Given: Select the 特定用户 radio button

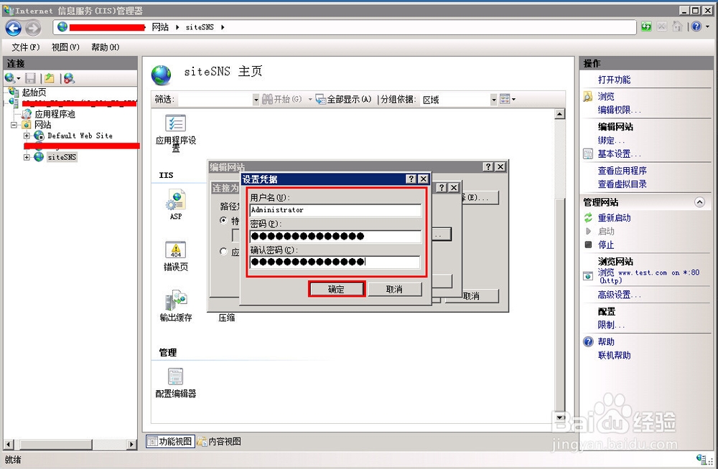Looking at the screenshot, I should coord(223,221).
